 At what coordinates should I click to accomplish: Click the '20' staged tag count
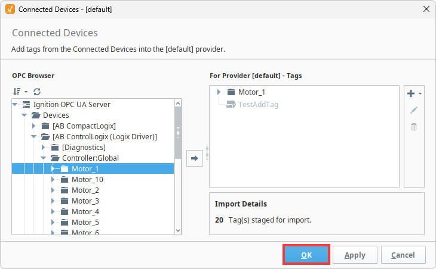(x=219, y=220)
